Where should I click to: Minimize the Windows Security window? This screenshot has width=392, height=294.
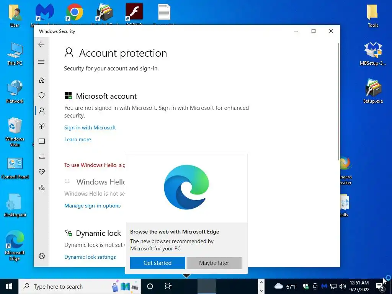pos(296,31)
